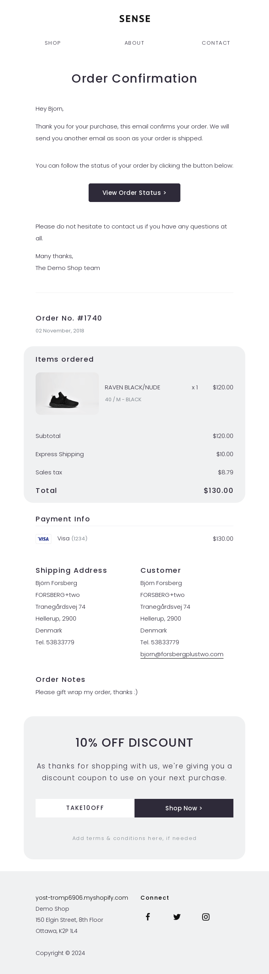Click the terms & conditions text
This screenshot has width=269, height=974.
(134, 838)
